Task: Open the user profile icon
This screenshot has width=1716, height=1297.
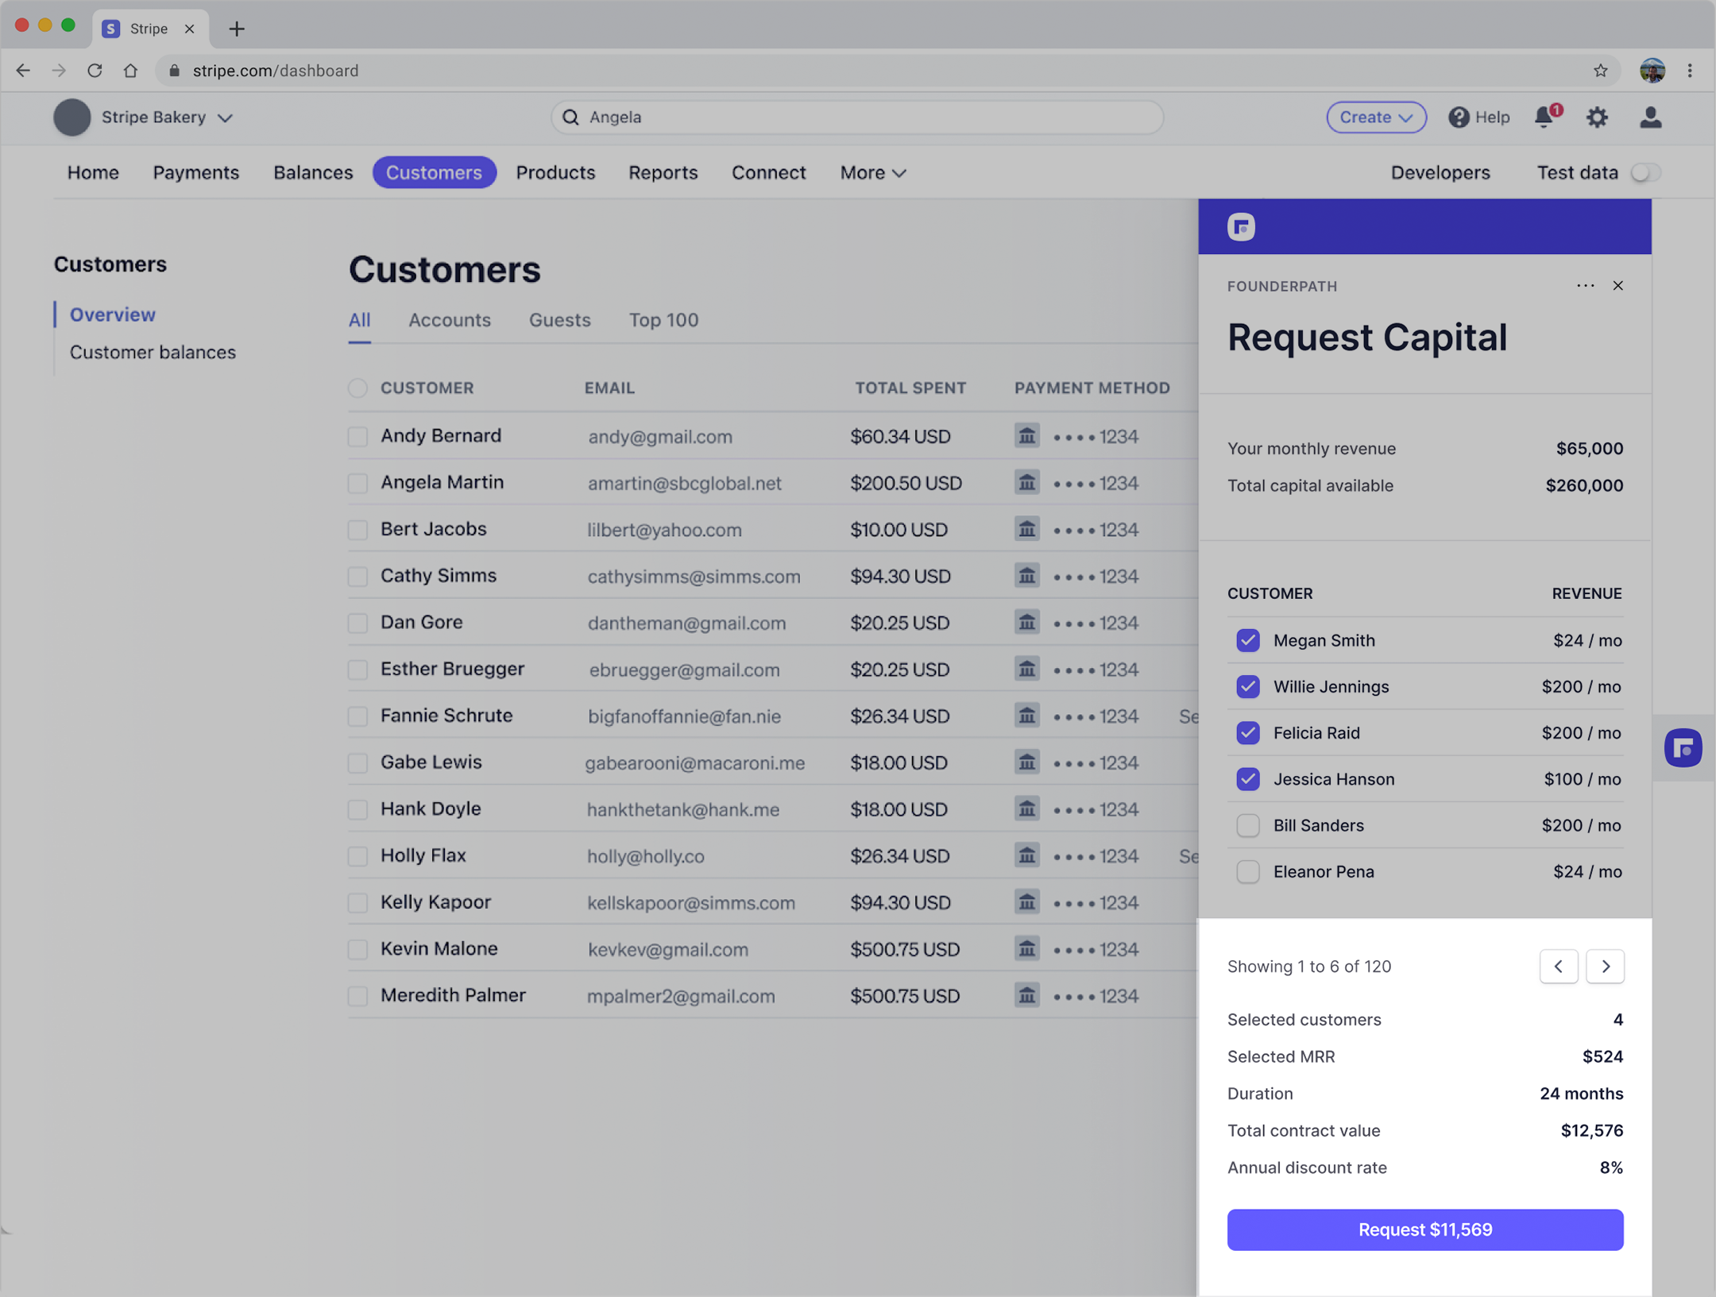Action: (x=1650, y=117)
